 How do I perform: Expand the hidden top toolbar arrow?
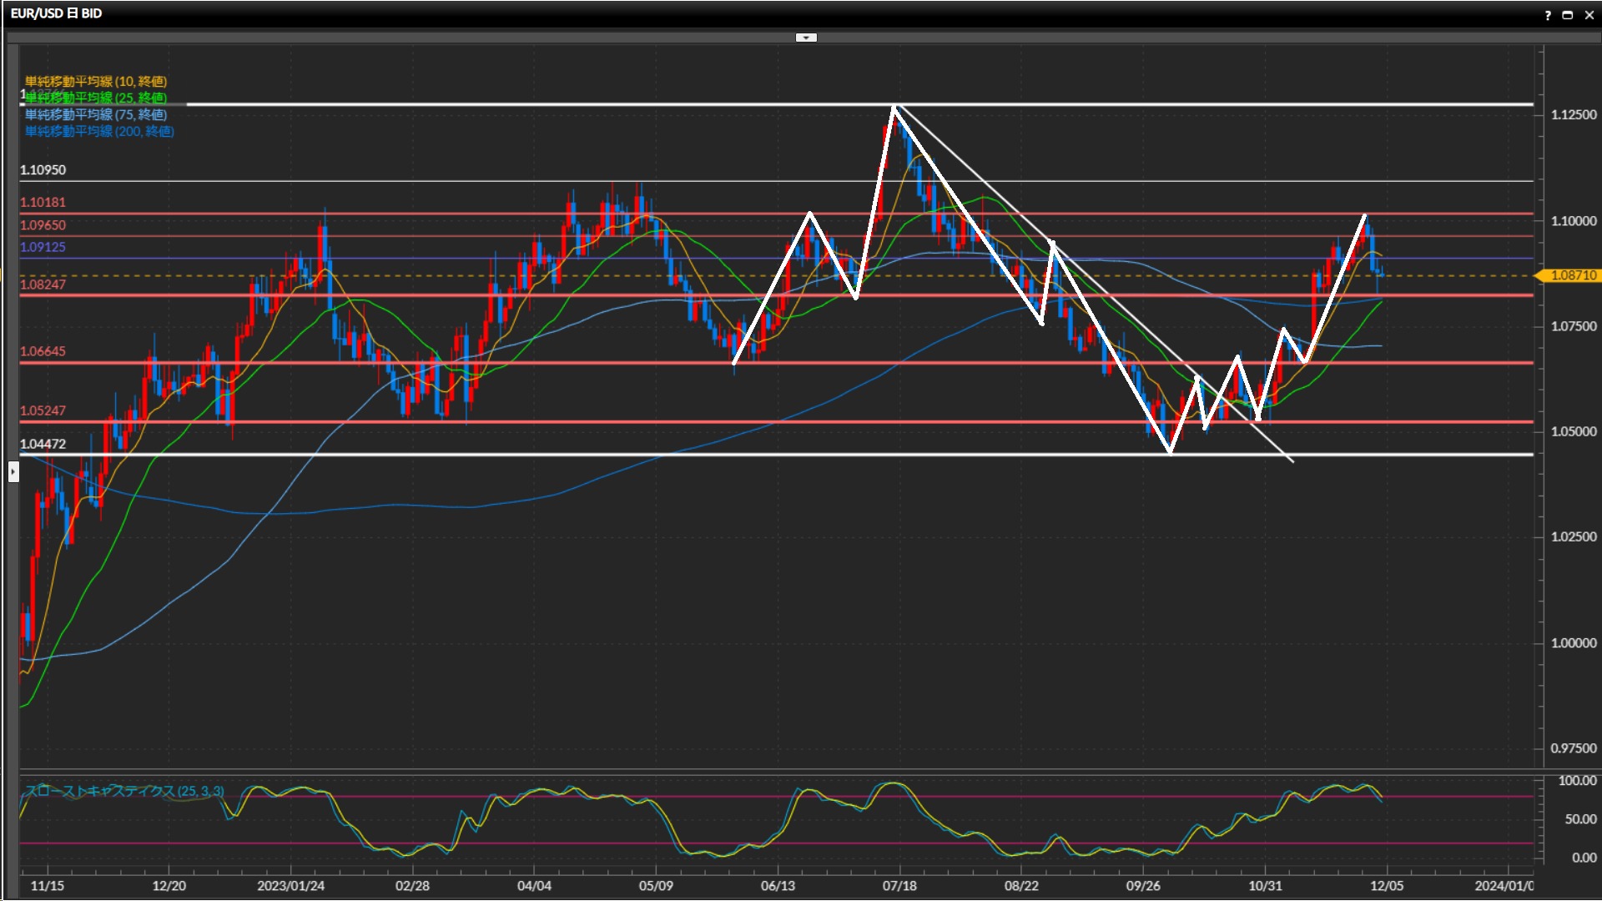806,38
